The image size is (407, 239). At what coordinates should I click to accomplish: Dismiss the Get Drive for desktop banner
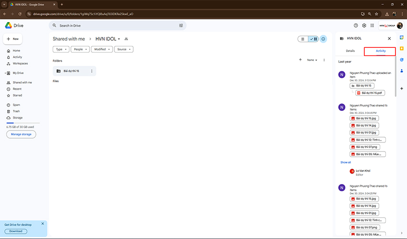point(43,223)
